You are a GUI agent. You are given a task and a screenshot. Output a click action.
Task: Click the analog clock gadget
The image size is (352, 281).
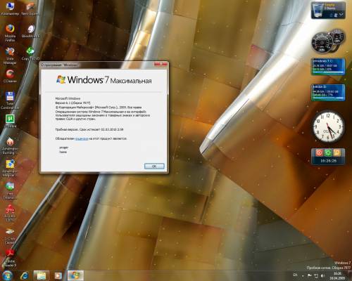[328, 127]
